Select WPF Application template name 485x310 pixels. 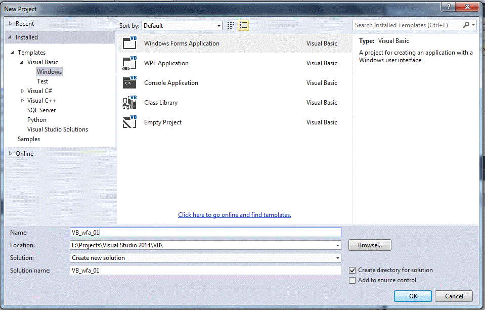(x=166, y=63)
